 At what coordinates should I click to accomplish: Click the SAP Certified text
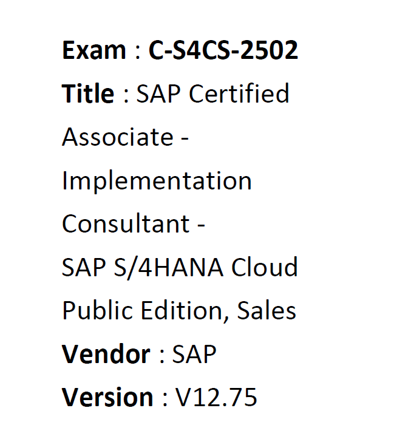(x=213, y=93)
